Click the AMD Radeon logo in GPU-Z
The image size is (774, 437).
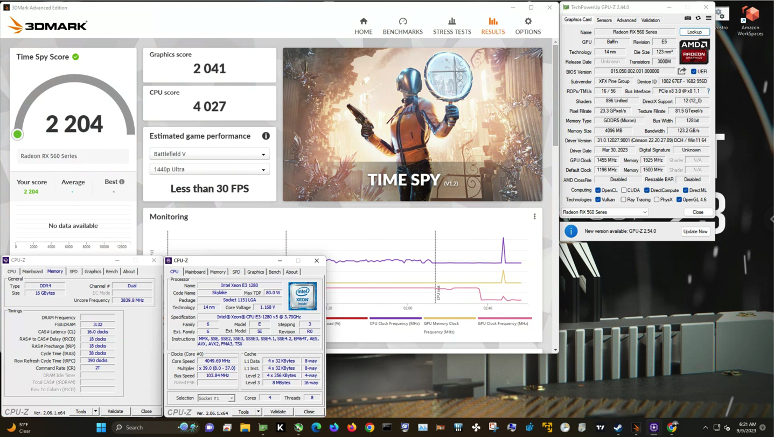click(x=694, y=51)
